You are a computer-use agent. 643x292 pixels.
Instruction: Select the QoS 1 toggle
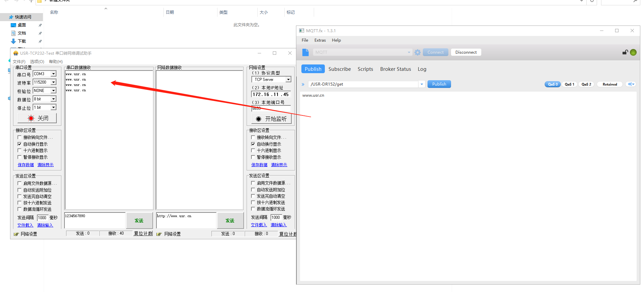point(569,84)
